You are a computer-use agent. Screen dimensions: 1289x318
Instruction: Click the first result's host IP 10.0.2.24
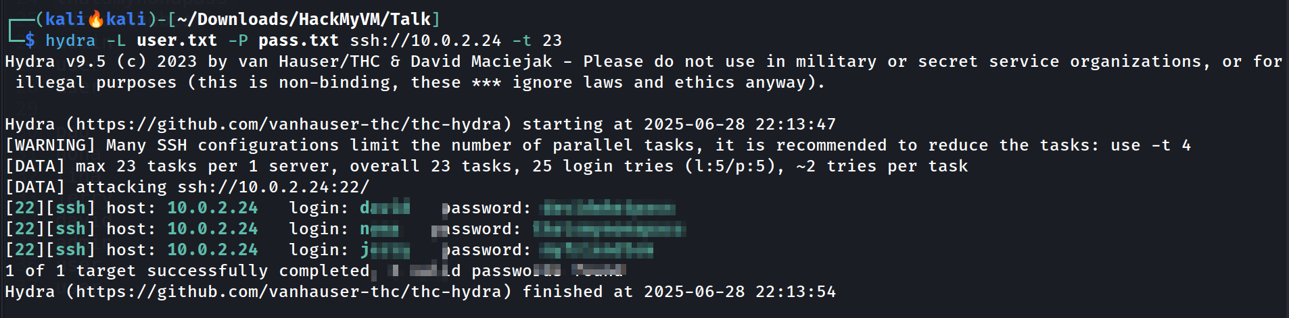pyautogui.click(x=212, y=208)
